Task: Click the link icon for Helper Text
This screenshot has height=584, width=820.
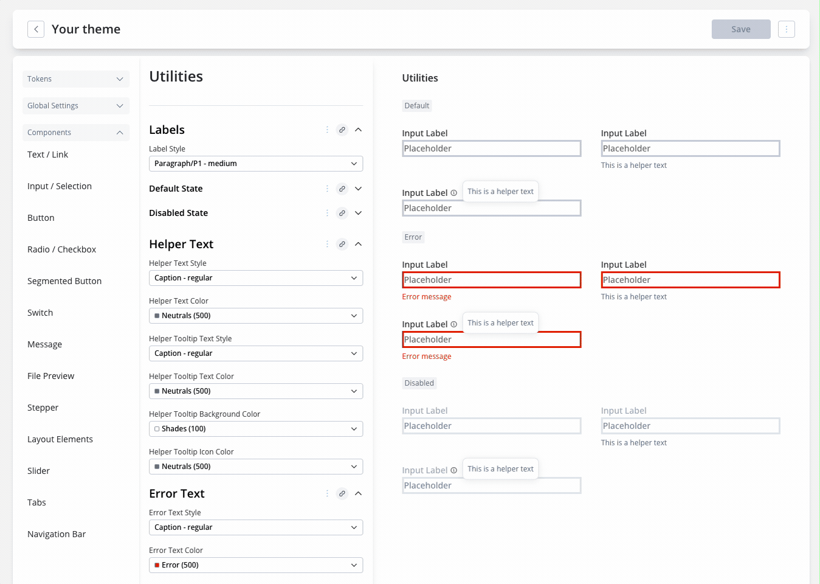Action: pyautogui.click(x=342, y=244)
